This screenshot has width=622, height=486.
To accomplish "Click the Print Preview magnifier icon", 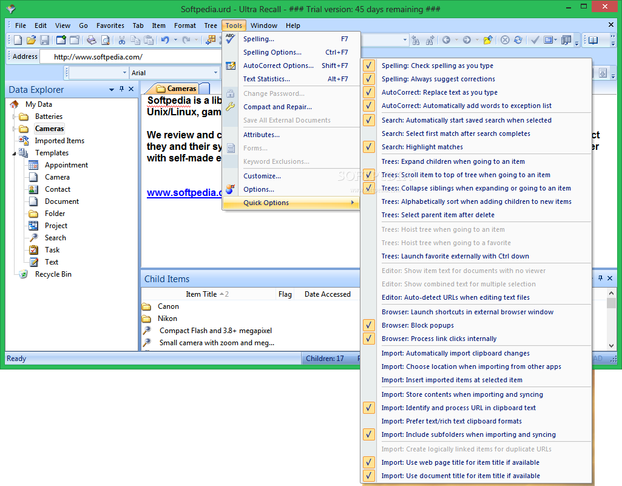I will coord(105,39).
